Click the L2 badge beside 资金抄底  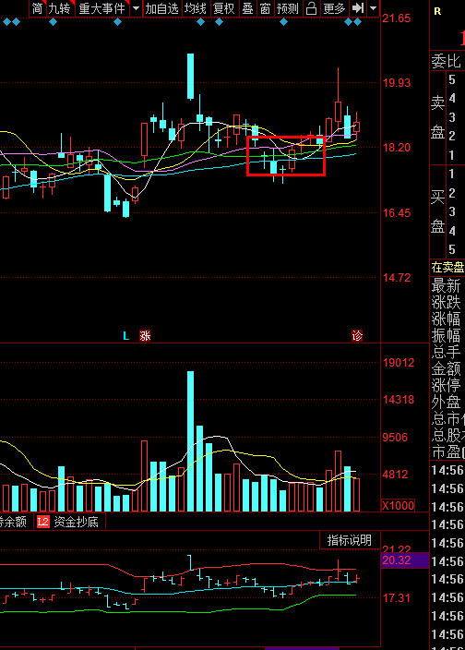coord(43,522)
